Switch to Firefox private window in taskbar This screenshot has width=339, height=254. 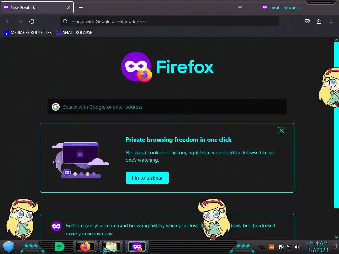tap(137, 247)
